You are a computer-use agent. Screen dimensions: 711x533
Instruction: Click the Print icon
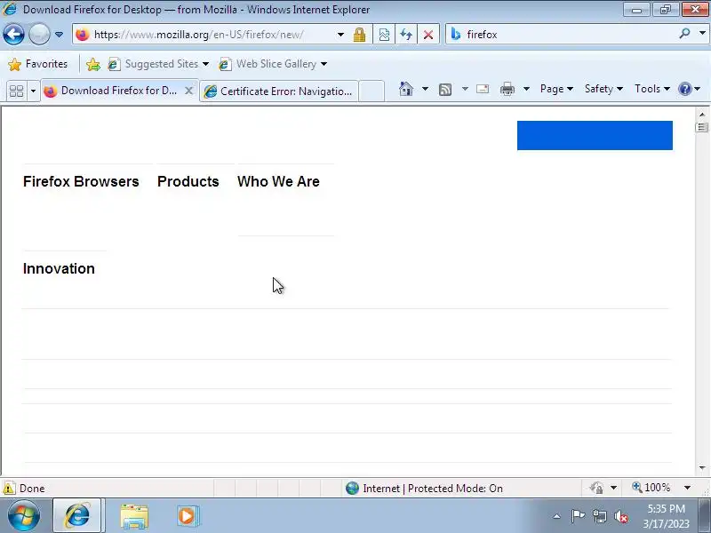coord(507,89)
